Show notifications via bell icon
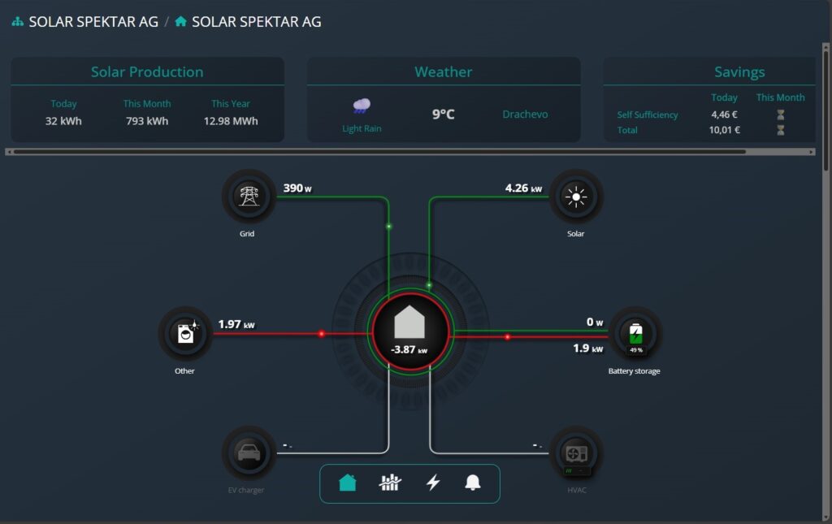Screen dimensions: 832x524 [473, 483]
